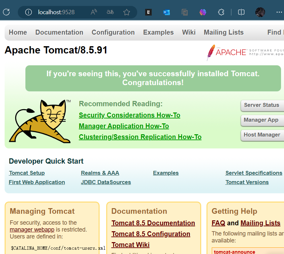Click the Managing Tomcat heading

pos(42,211)
